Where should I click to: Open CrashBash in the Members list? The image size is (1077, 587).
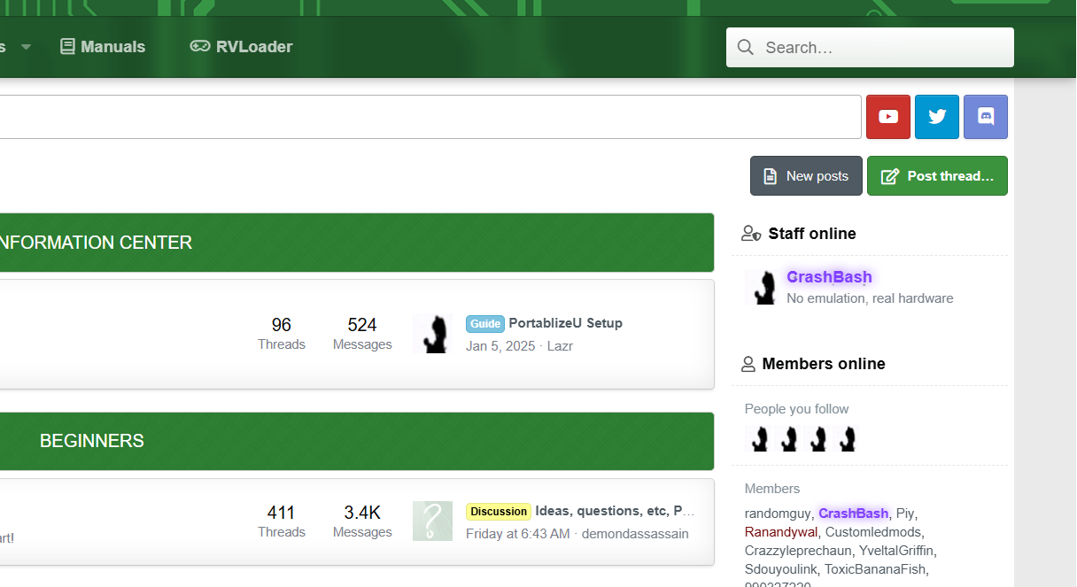[853, 514]
